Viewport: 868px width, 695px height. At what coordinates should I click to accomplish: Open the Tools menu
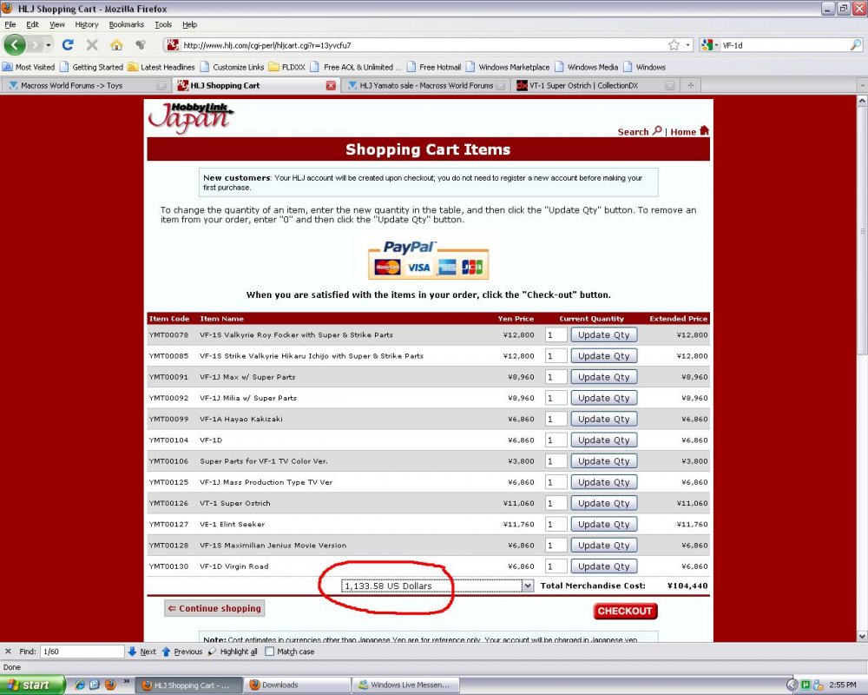pyautogui.click(x=163, y=24)
